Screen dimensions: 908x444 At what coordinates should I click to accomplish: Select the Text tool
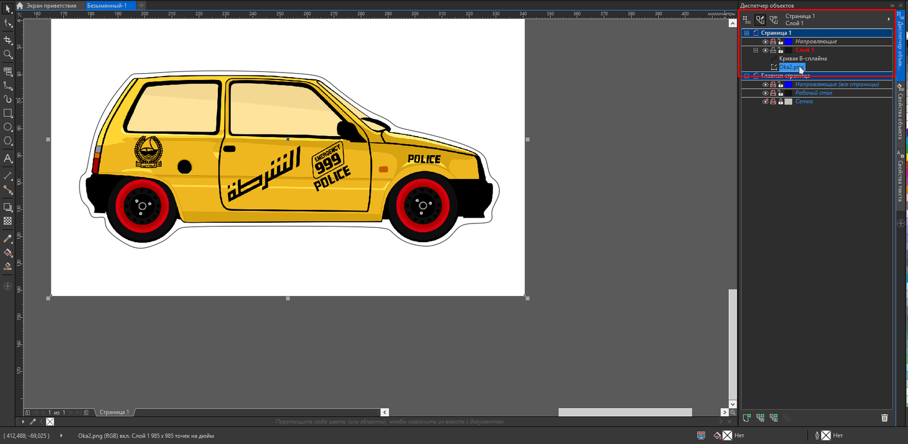pyautogui.click(x=8, y=159)
